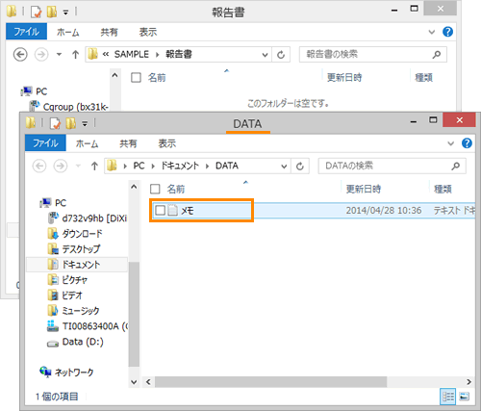Click the メモ file name

click(188, 211)
